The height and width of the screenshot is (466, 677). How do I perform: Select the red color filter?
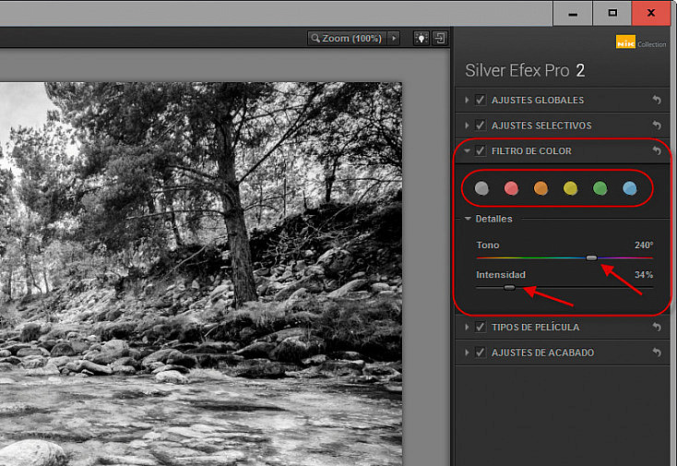511,188
